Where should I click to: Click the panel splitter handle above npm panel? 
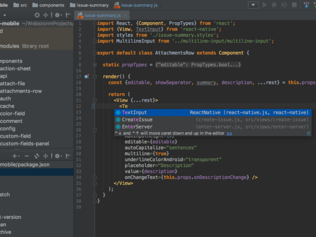[x=17, y=150]
